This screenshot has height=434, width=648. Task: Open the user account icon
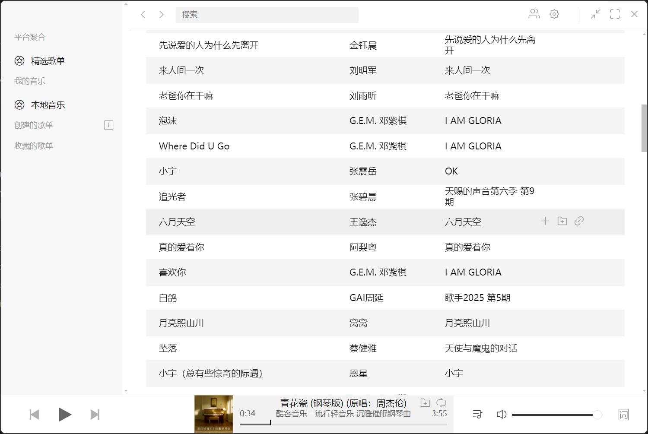[x=534, y=14]
